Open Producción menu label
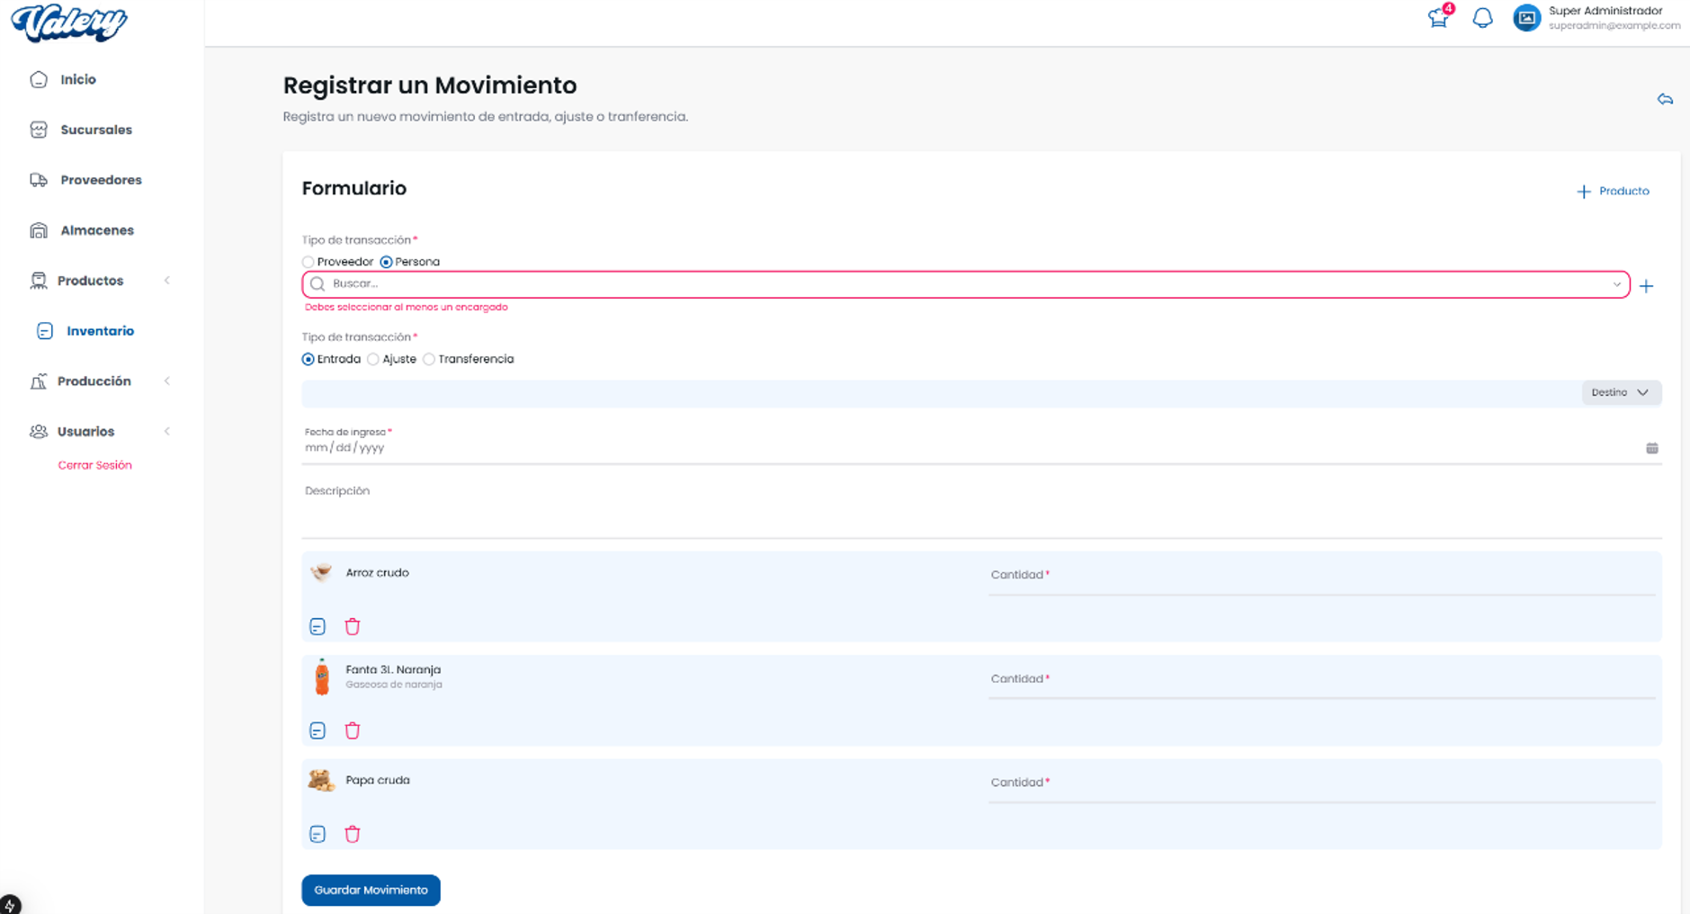Image resolution: width=1690 pixels, height=914 pixels. point(94,381)
